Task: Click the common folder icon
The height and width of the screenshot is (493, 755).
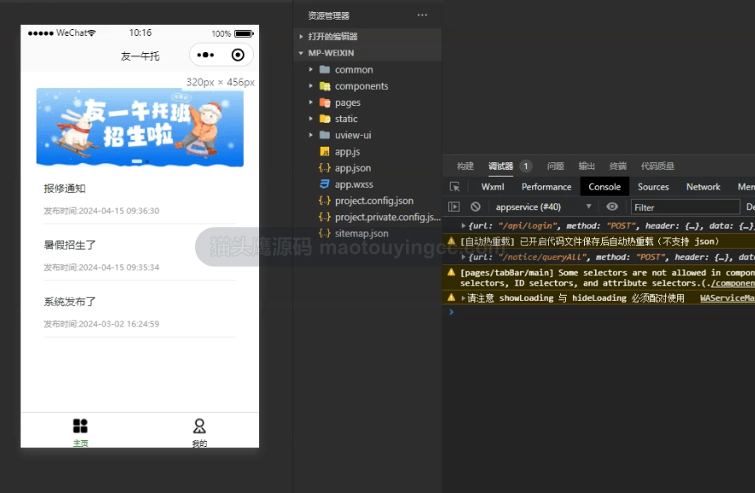Action: (x=325, y=69)
